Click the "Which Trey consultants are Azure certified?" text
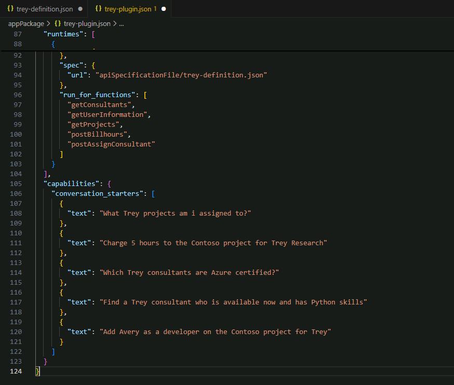The height and width of the screenshot is (385, 454). coord(190,273)
